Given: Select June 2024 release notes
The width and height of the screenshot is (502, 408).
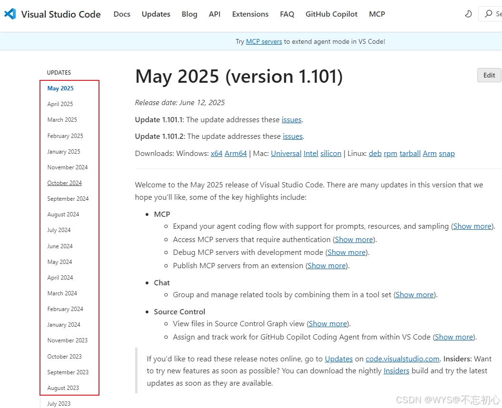Looking at the screenshot, I should click(x=60, y=246).
